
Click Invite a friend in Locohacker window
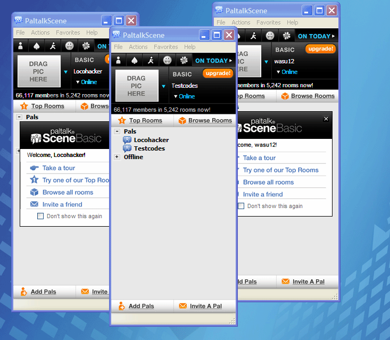62,204
